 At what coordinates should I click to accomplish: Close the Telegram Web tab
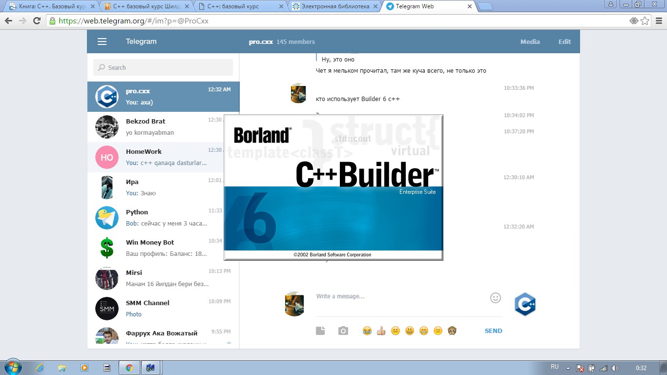point(469,7)
